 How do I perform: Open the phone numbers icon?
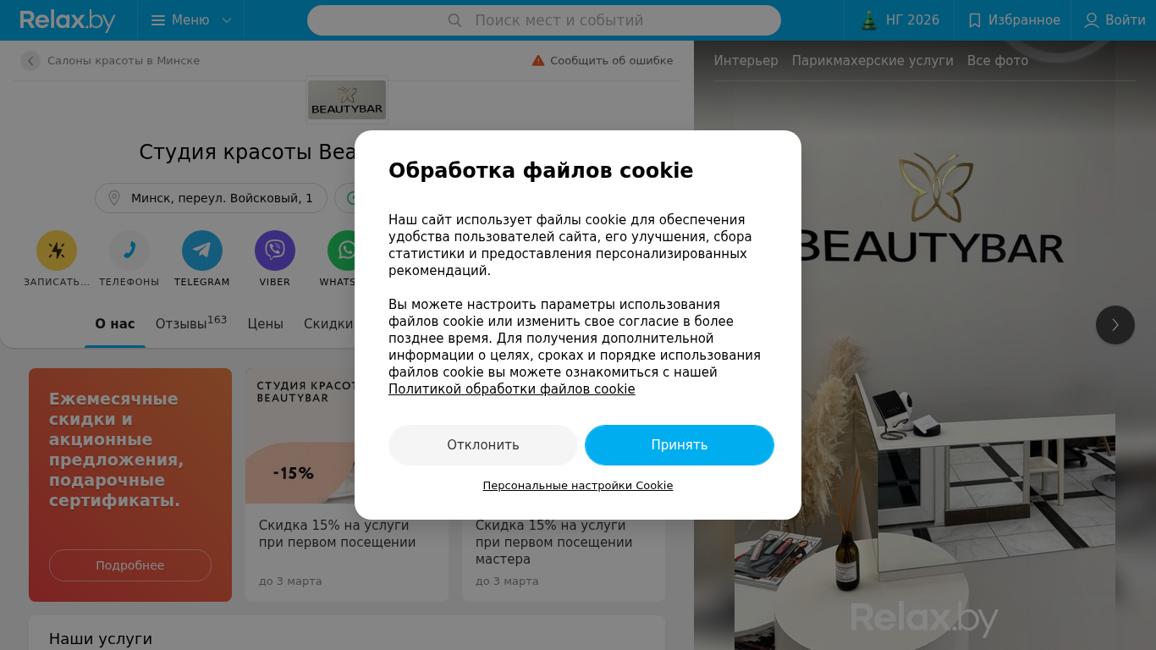(129, 251)
